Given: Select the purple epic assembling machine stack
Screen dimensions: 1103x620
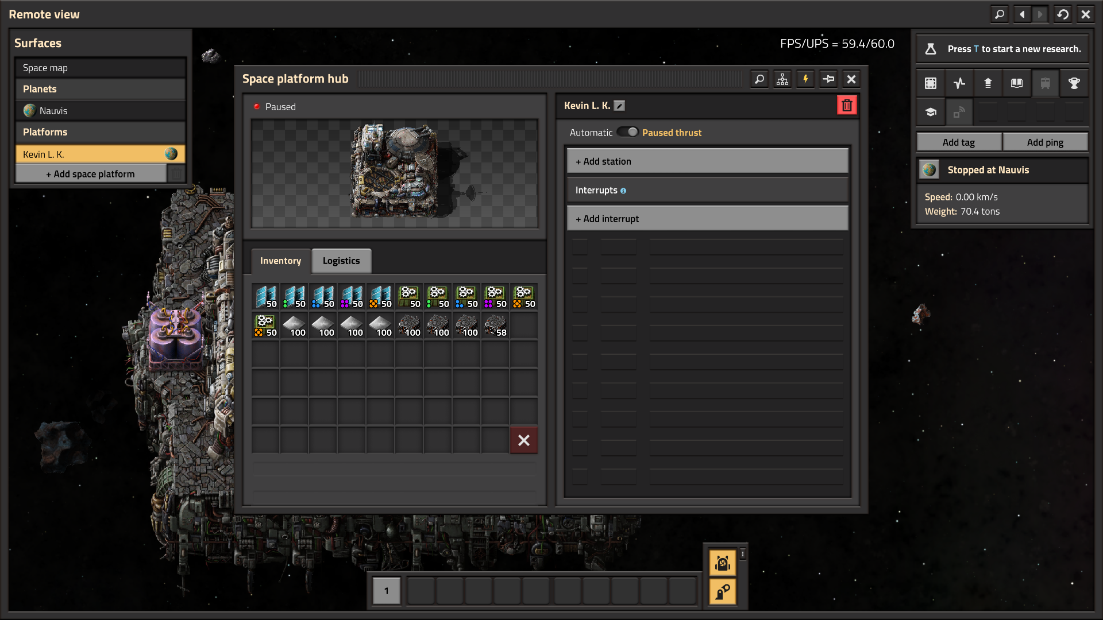Looking at the screenshot, I should 495,297.
